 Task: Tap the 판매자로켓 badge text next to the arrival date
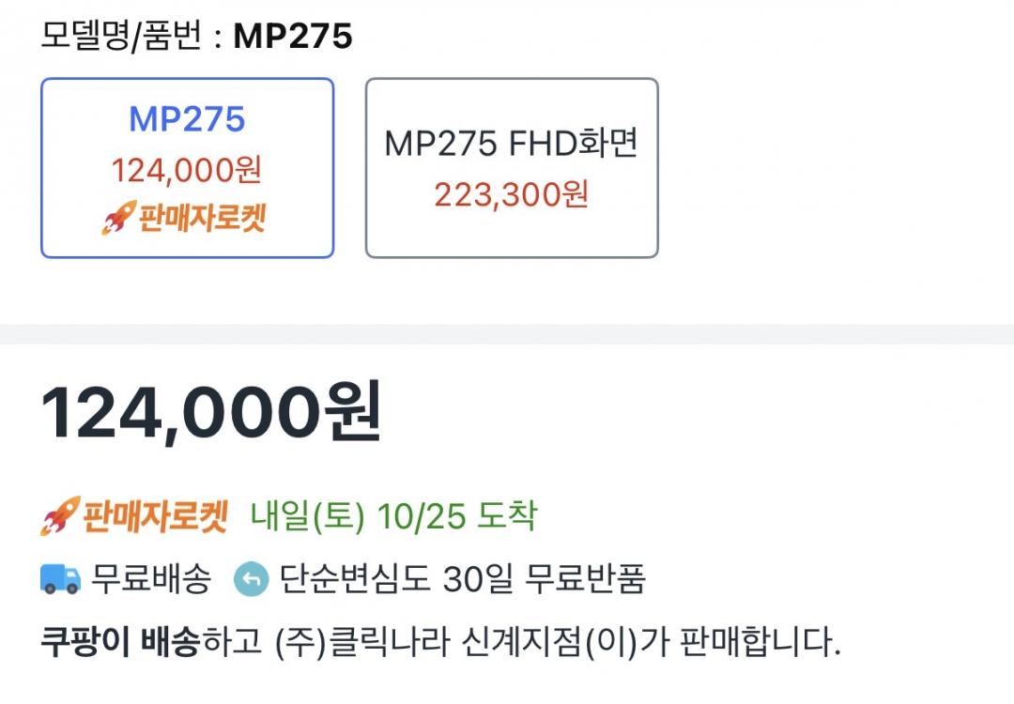[x=154, y=516]
